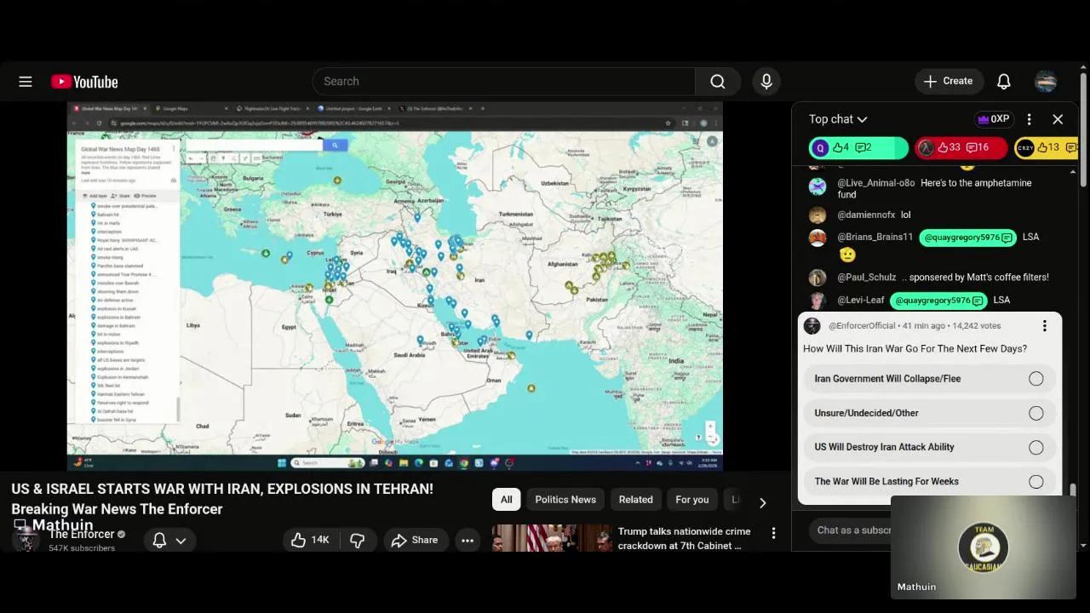
Task: Click the Create button
Action: pos(949,82)
